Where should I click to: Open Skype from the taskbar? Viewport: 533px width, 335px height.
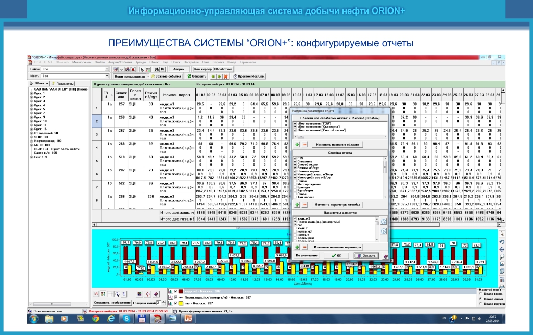(126, 319)
